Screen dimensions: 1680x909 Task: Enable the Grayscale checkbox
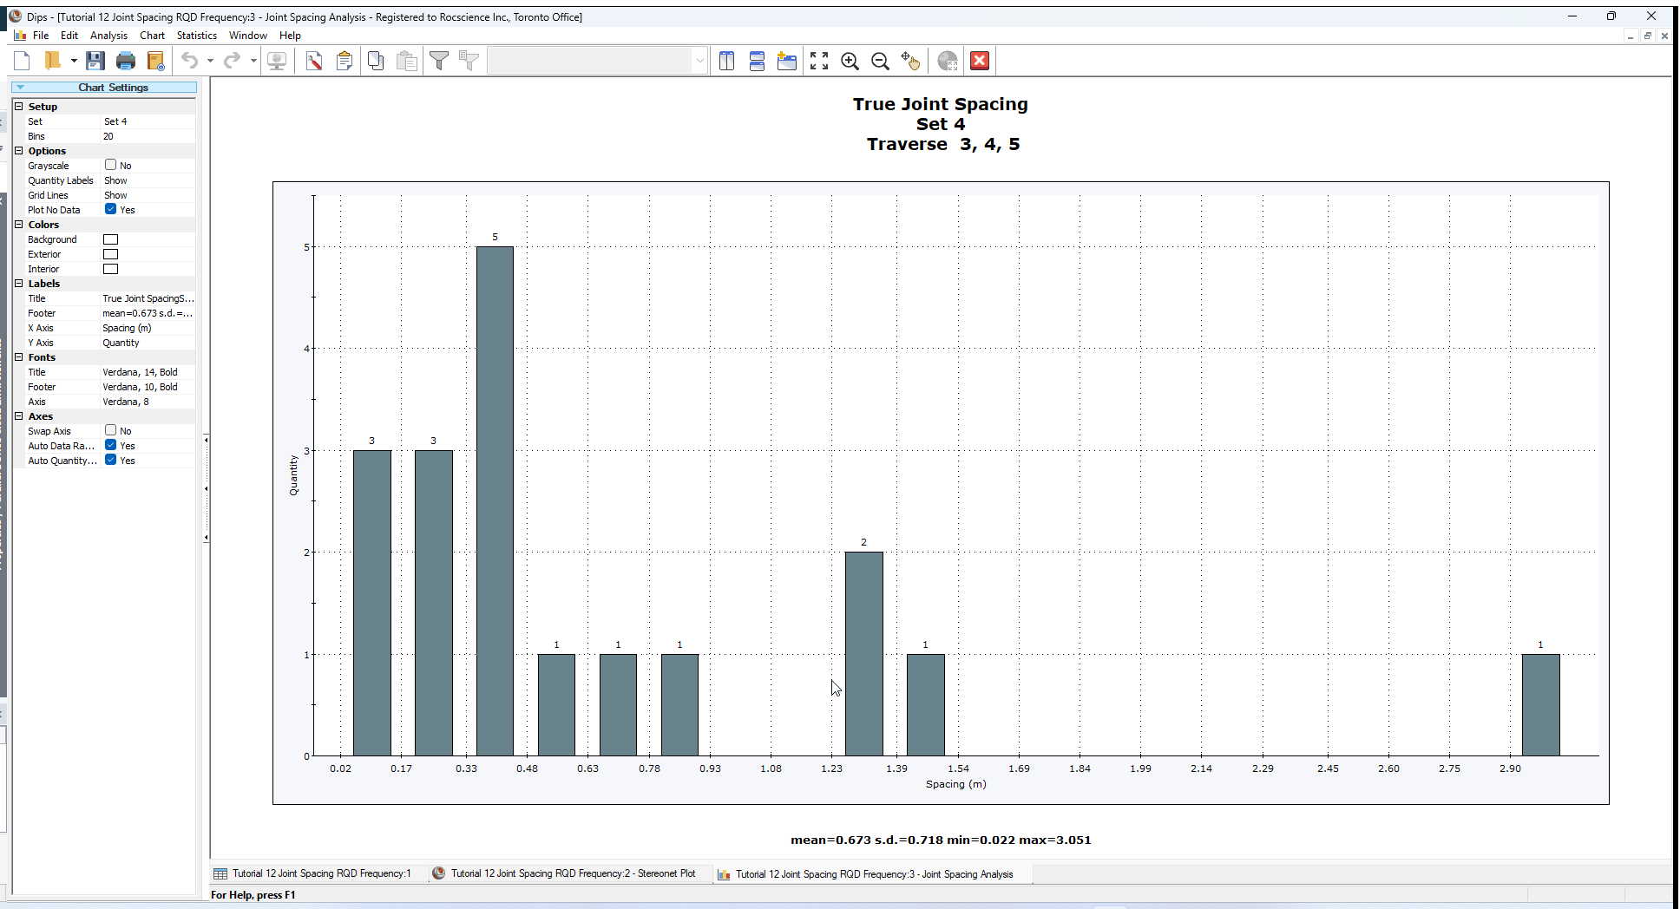click(111, 165)
